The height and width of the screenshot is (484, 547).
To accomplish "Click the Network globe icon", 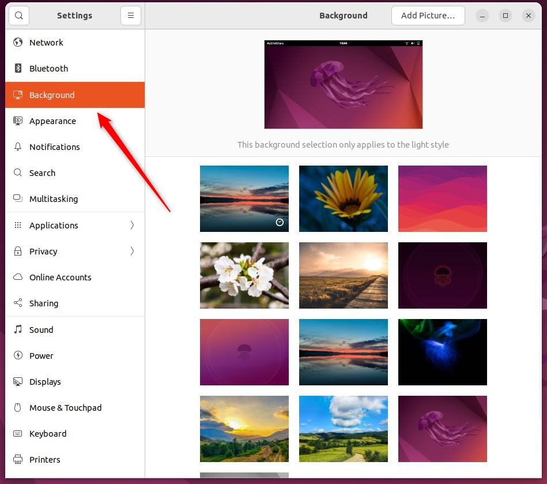I will [x=18, y=42].
